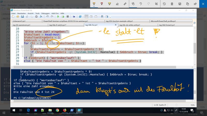Switch to tag-04d-foreach.ps1 tab
The height and width of the screenshot is (116, 207).
(175, 25)
